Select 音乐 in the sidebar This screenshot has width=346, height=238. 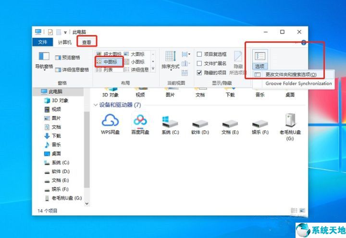(52, 144)
